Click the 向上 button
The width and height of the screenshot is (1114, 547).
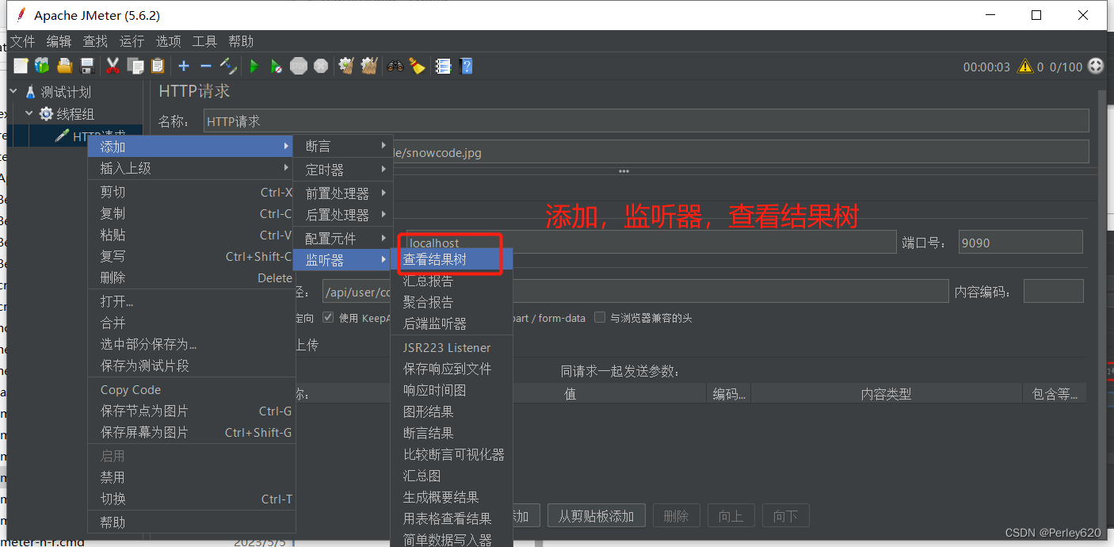[x=731, y=516]
